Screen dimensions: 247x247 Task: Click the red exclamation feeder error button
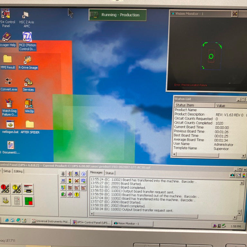click(5, 188)
